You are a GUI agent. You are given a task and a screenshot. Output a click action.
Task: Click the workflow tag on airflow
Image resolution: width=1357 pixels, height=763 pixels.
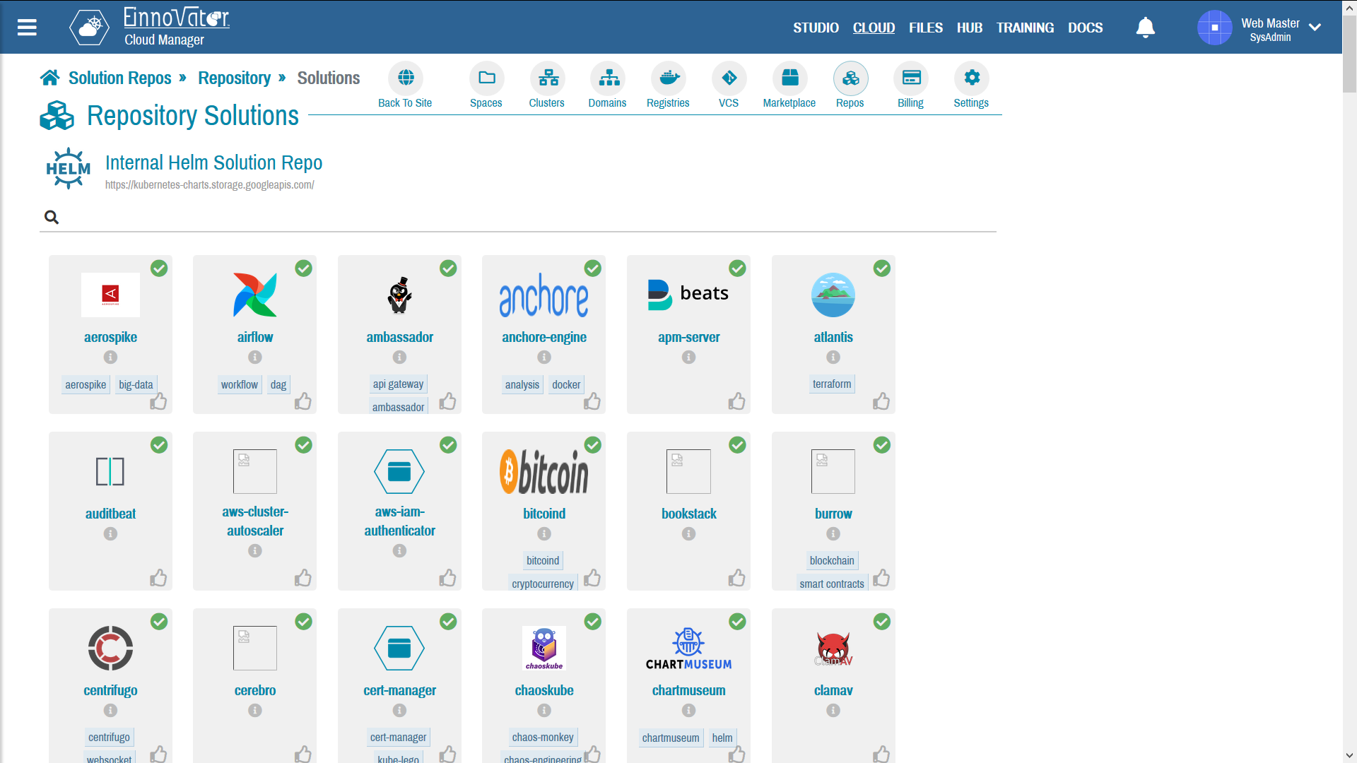coord(240,384)
